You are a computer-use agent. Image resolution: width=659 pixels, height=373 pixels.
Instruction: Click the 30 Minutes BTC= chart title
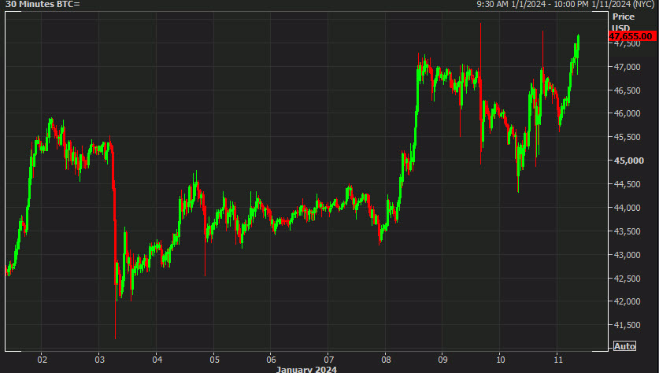[x=43, y=5]
